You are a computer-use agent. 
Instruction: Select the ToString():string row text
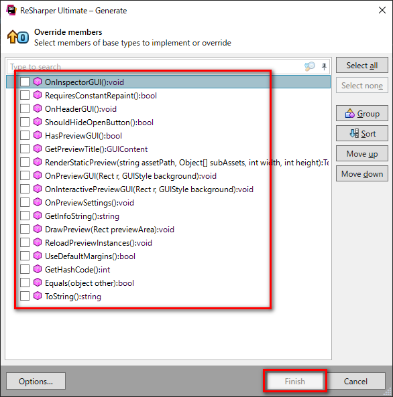click(x=73, y=296)
